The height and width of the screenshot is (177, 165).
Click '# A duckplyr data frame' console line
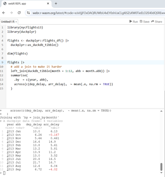click(x=31, y=121)
